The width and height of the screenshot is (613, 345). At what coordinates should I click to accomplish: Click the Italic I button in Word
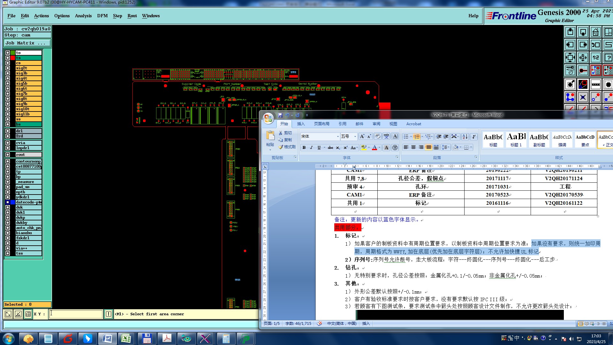311,148
